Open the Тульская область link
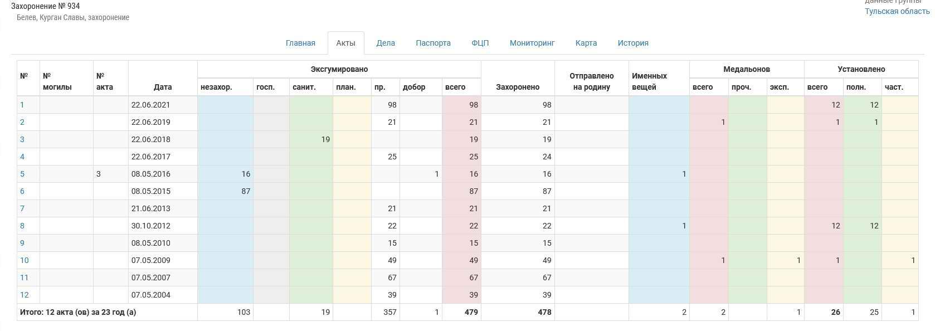935x331 pixels. (x=897, y=11)
